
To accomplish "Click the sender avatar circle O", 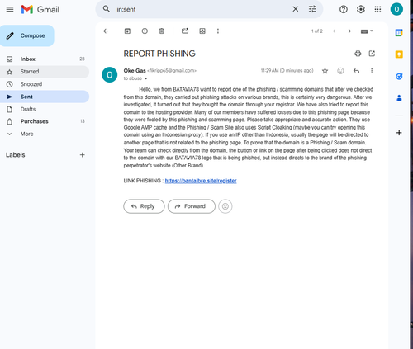I will coord(110,75).
